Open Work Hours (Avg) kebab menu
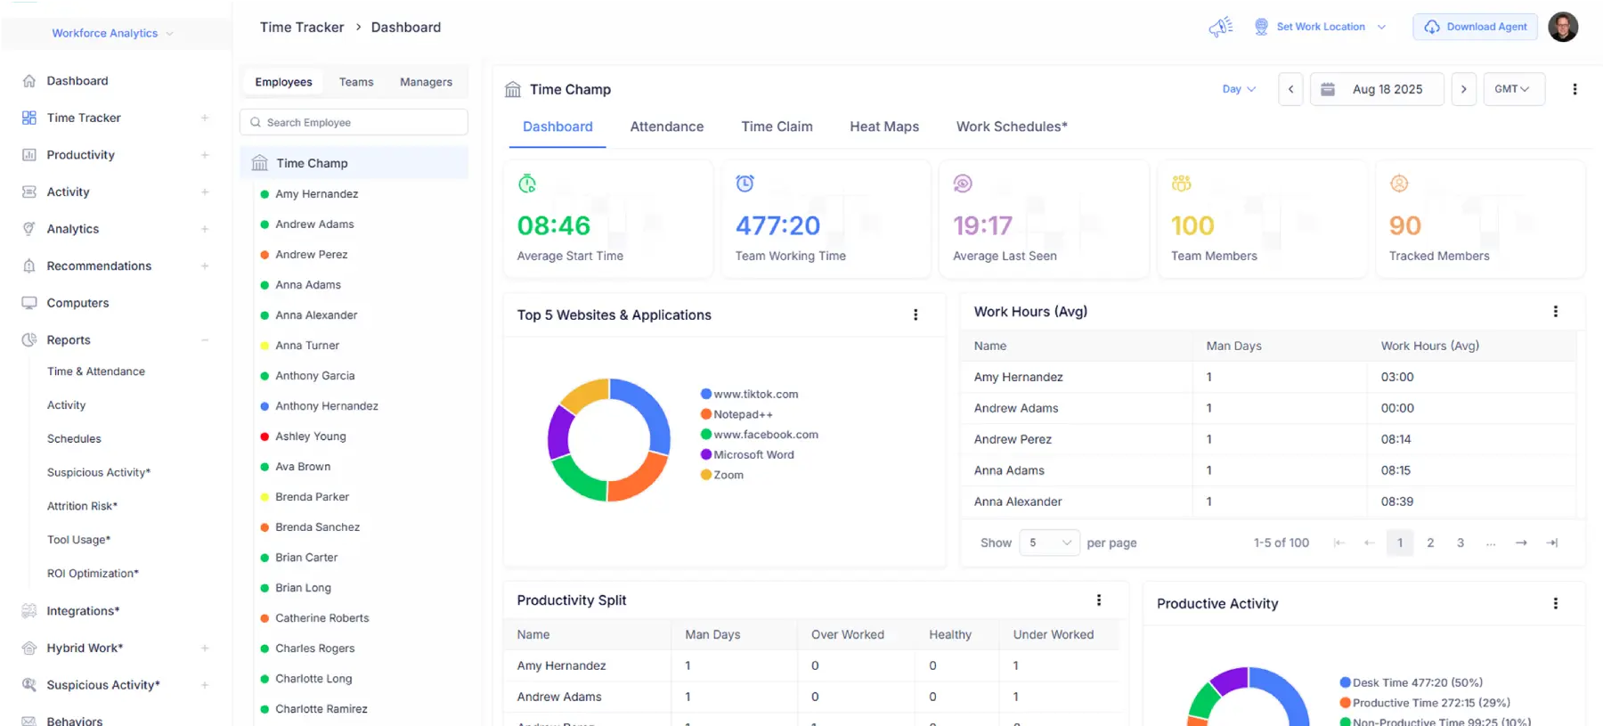The width and height of the screenshot is (1603, 726). 1555,312
